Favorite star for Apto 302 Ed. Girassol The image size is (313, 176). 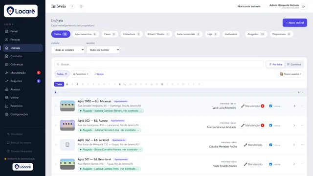[55, 145]
